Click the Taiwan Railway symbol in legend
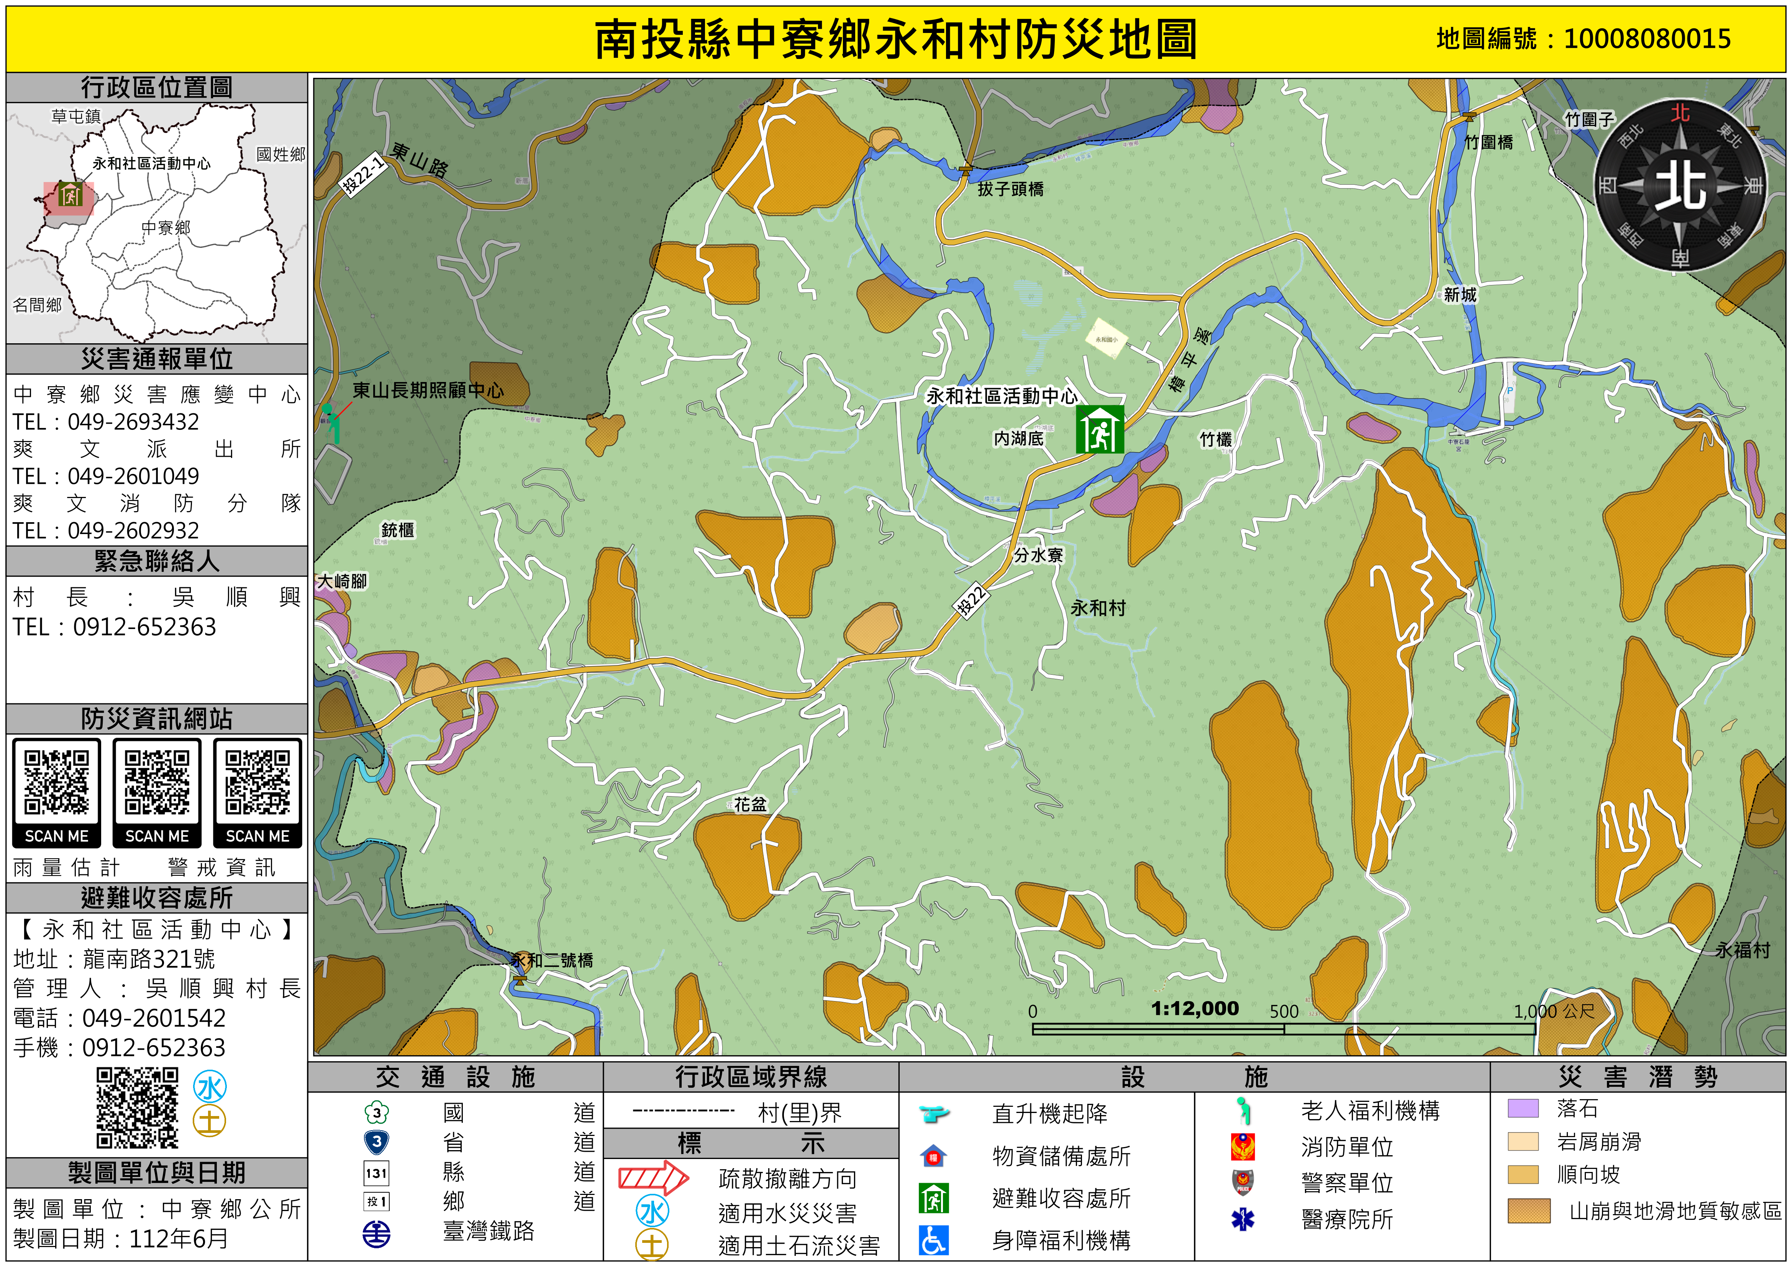The width and height of the screenshot is (1792, 1267). (x=377, y=1234)
